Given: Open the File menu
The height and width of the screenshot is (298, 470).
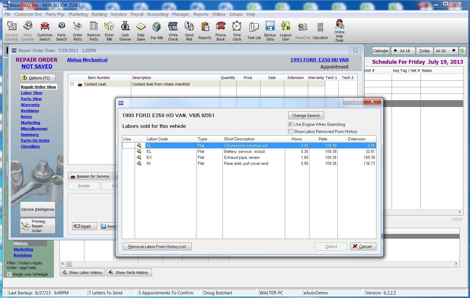Looking at the screenshot, I should (7, 14).
